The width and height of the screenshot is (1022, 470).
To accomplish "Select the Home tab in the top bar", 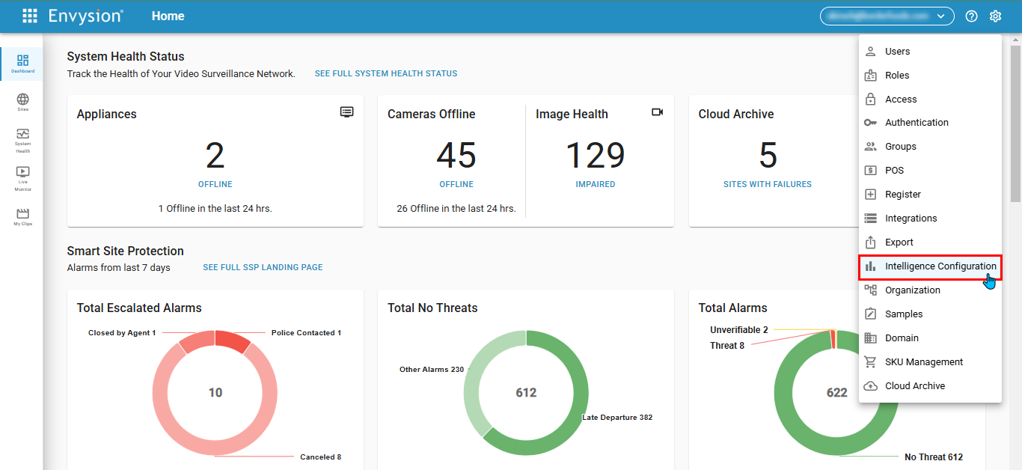I will (168, 16).
